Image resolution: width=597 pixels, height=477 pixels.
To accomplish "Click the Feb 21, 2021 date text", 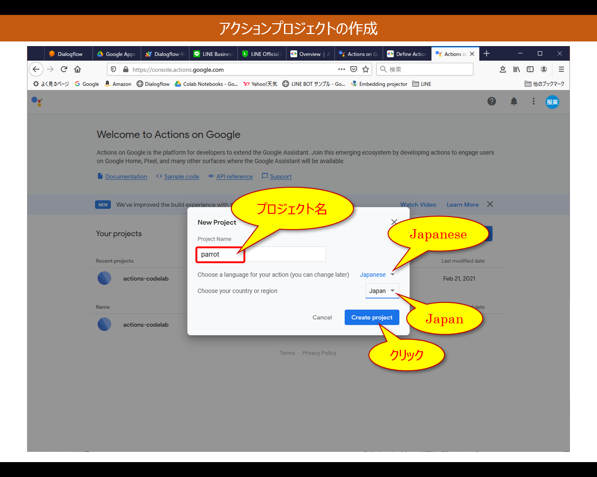I will 459,279.
